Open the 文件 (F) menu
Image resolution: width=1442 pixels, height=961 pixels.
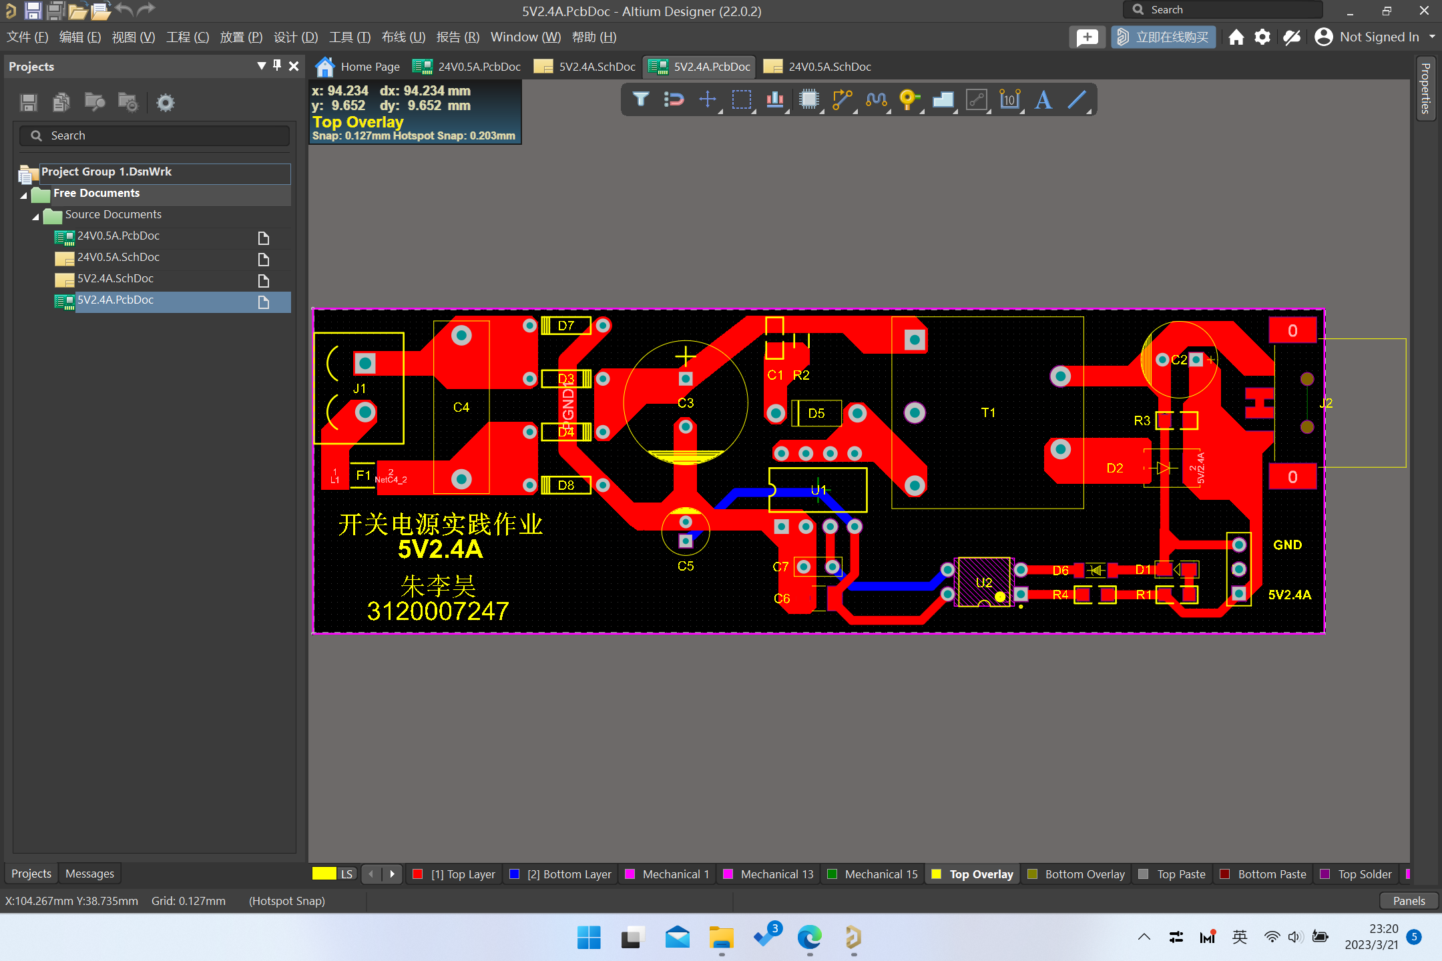[27, 37]
